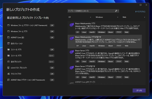Image resolution: width=152 pixels, height=99 pixels.
Task: Click the Blazor Server アプリ Blazor icon
Action: [x=72, y=52]
